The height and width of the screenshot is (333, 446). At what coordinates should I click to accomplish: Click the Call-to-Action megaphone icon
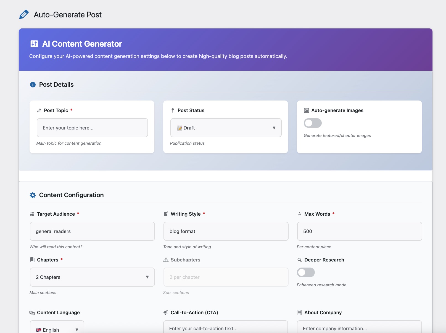click(166, 313)
